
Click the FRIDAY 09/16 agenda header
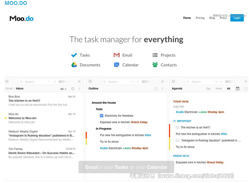pos(181,156)
